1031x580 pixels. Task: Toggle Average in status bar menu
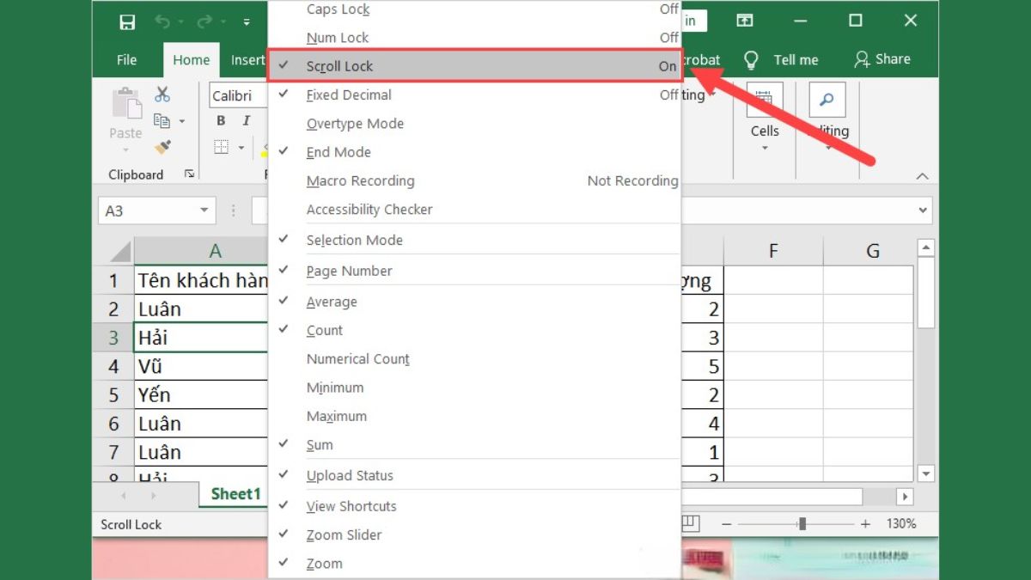click(x=474, y=302)
